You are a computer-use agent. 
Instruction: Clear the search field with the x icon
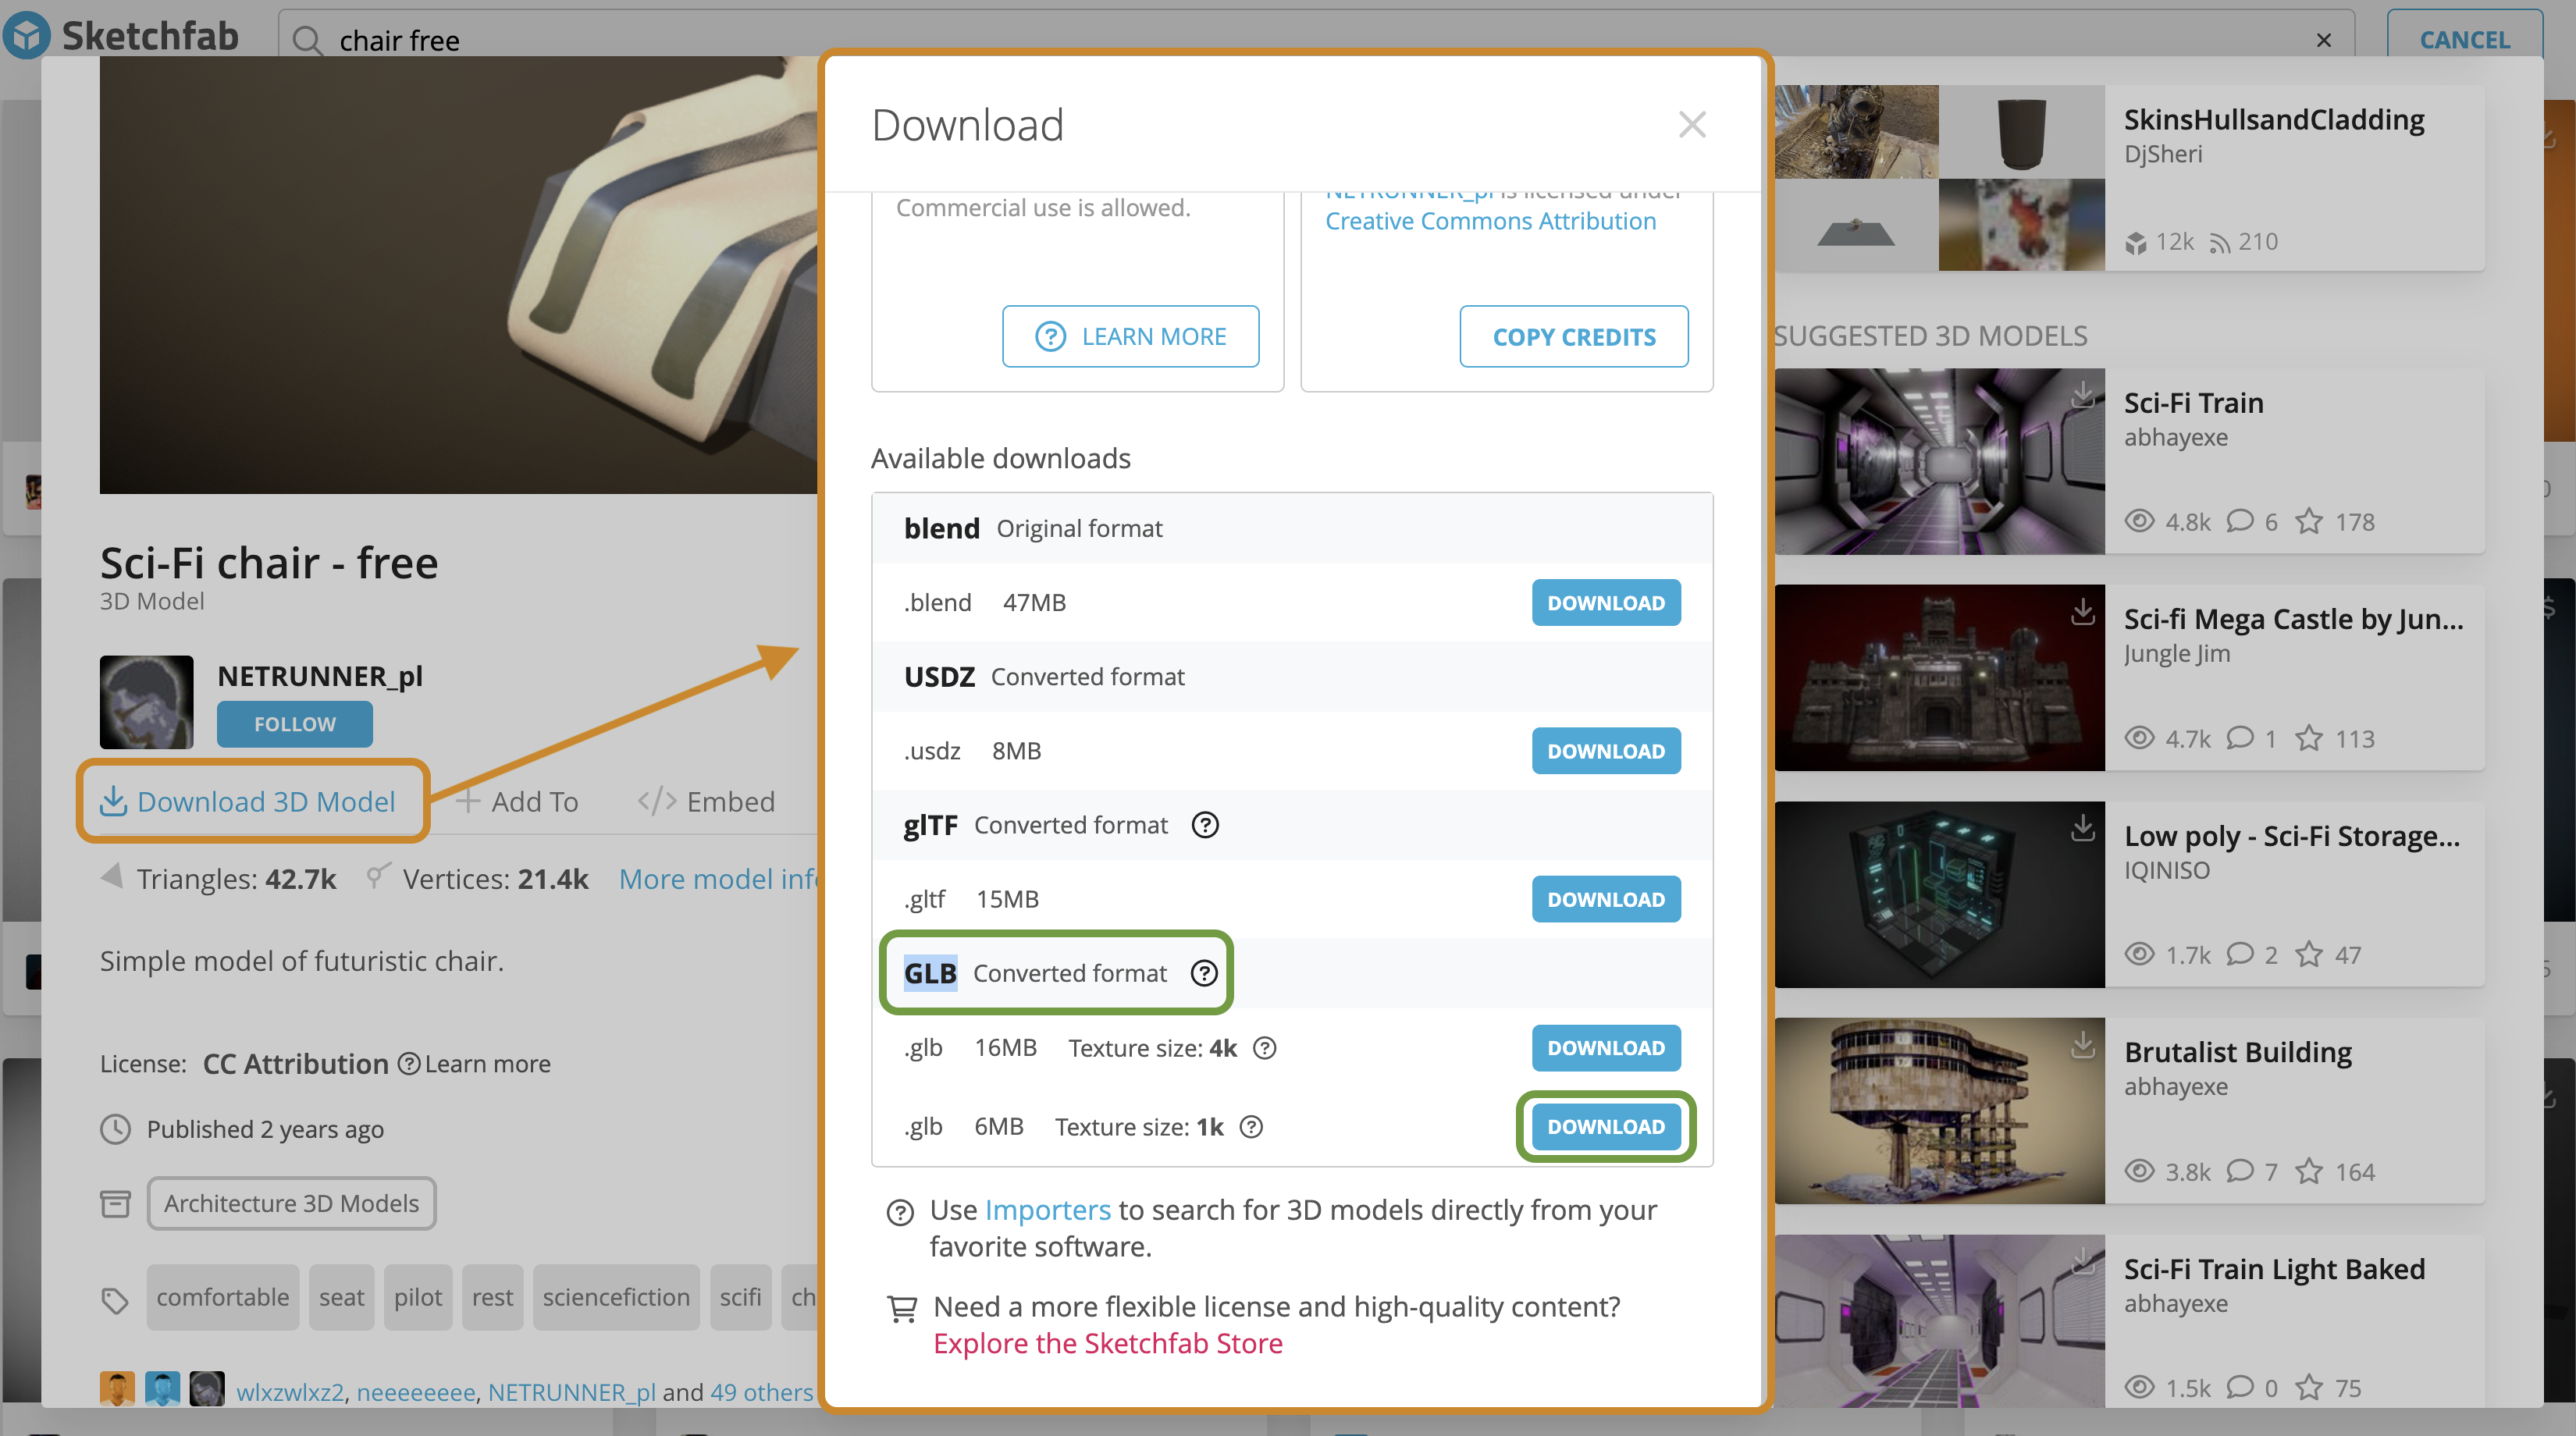[2324, 40]
